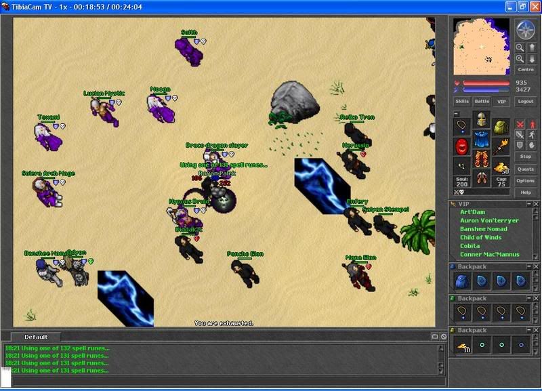The image size is (542, 391).
Task: Collapse the inventory panel with minus button
Action: 456,114
